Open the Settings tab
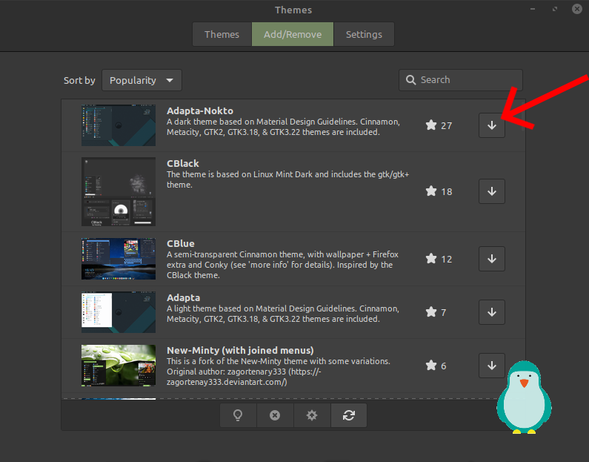This screenshot has width=589, height=462. click(364, 34)
